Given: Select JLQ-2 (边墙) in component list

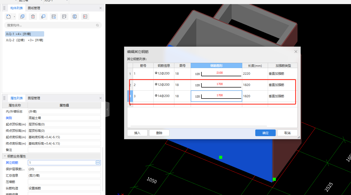Looking at the screenshot, I should (25, 40).
